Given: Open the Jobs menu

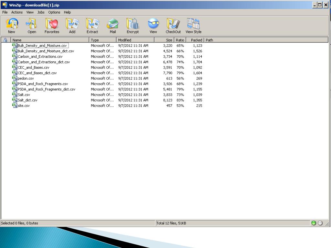Looking at the screenshot, I should coord(41,12).
